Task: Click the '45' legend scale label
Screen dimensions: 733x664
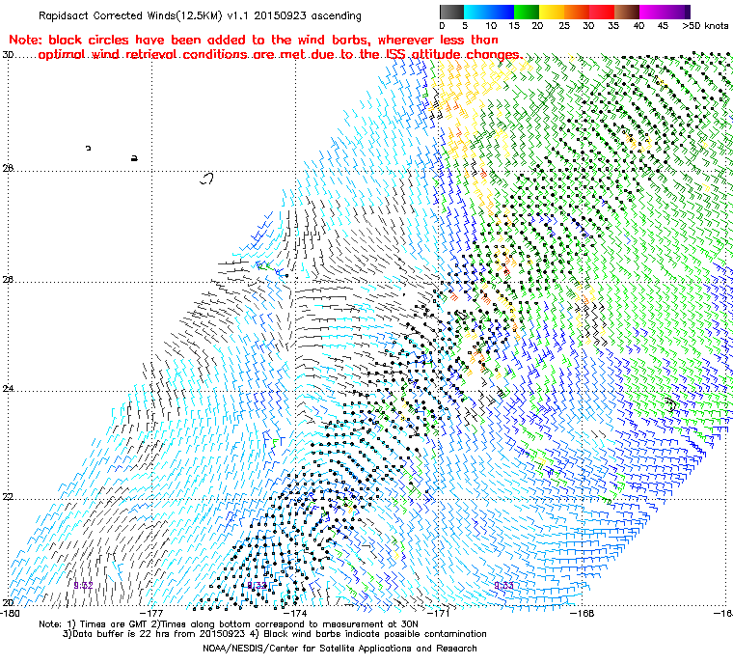Action: [663, 26]
